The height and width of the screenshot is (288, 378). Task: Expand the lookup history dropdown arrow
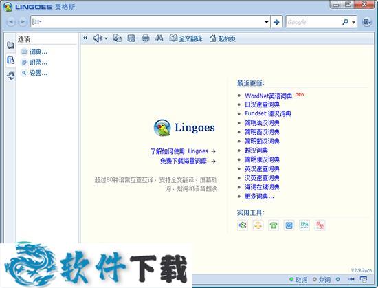[x=267, y=22]
